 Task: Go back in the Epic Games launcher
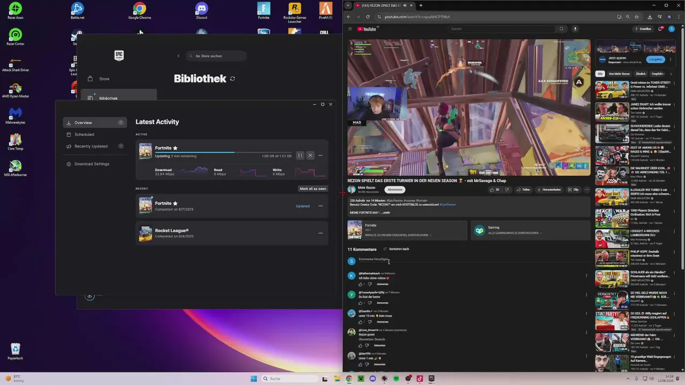click(x=178, y=56)
